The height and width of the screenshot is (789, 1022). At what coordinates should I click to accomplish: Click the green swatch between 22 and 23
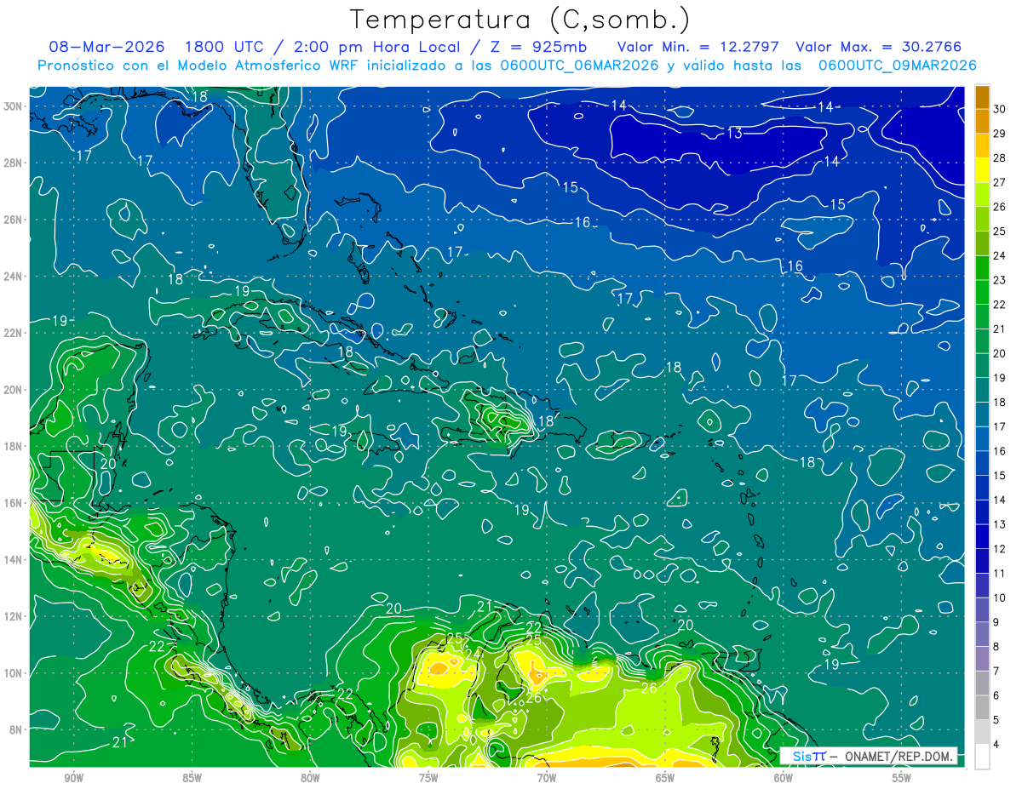click(x=982, y=293)
